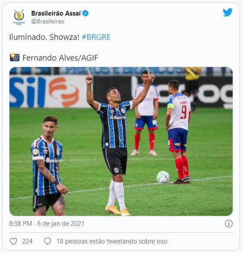Viewport: 243px width, 253px height.
Task: Open the @Brasileirao handle
Action: click(48, 21)
